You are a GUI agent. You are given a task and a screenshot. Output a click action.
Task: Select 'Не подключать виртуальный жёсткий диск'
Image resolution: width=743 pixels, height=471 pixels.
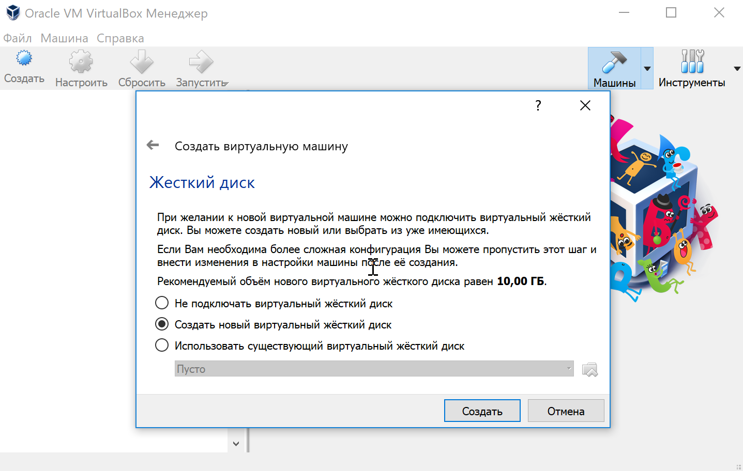tap(162, 303)
